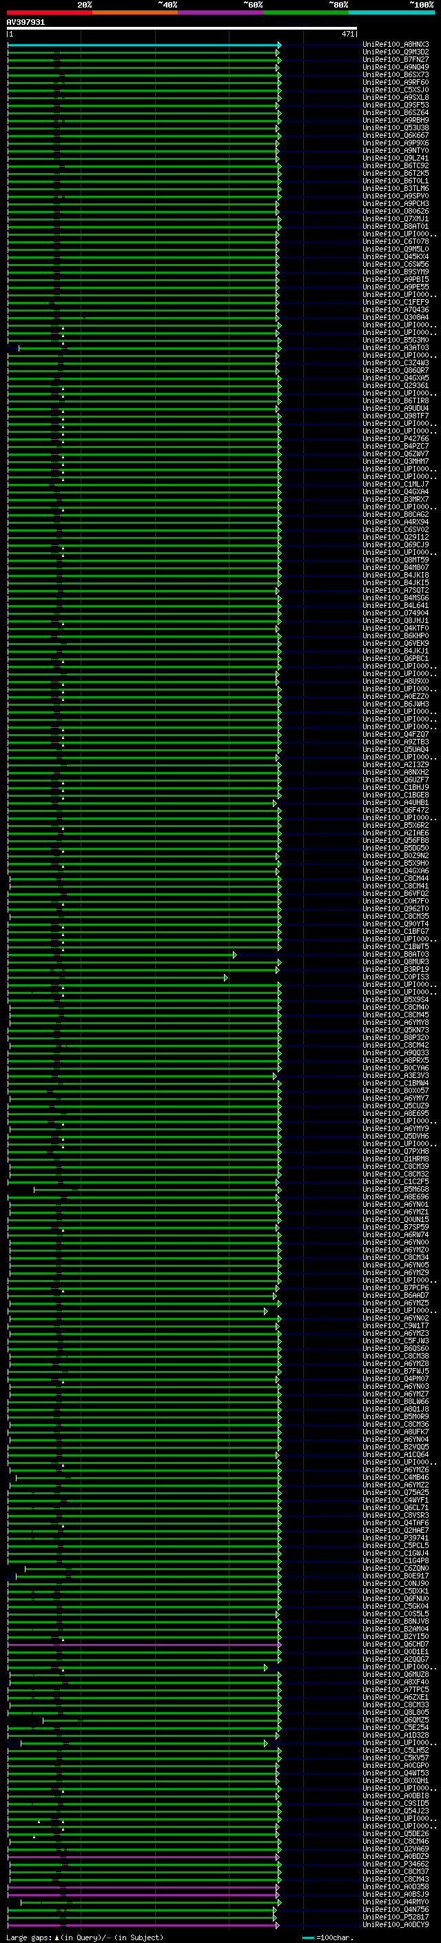Screen dimensions: 441x1943
Task: Click the purple ~60% identity legend bar
Action: pyautogui.click(x=221, y=12)
